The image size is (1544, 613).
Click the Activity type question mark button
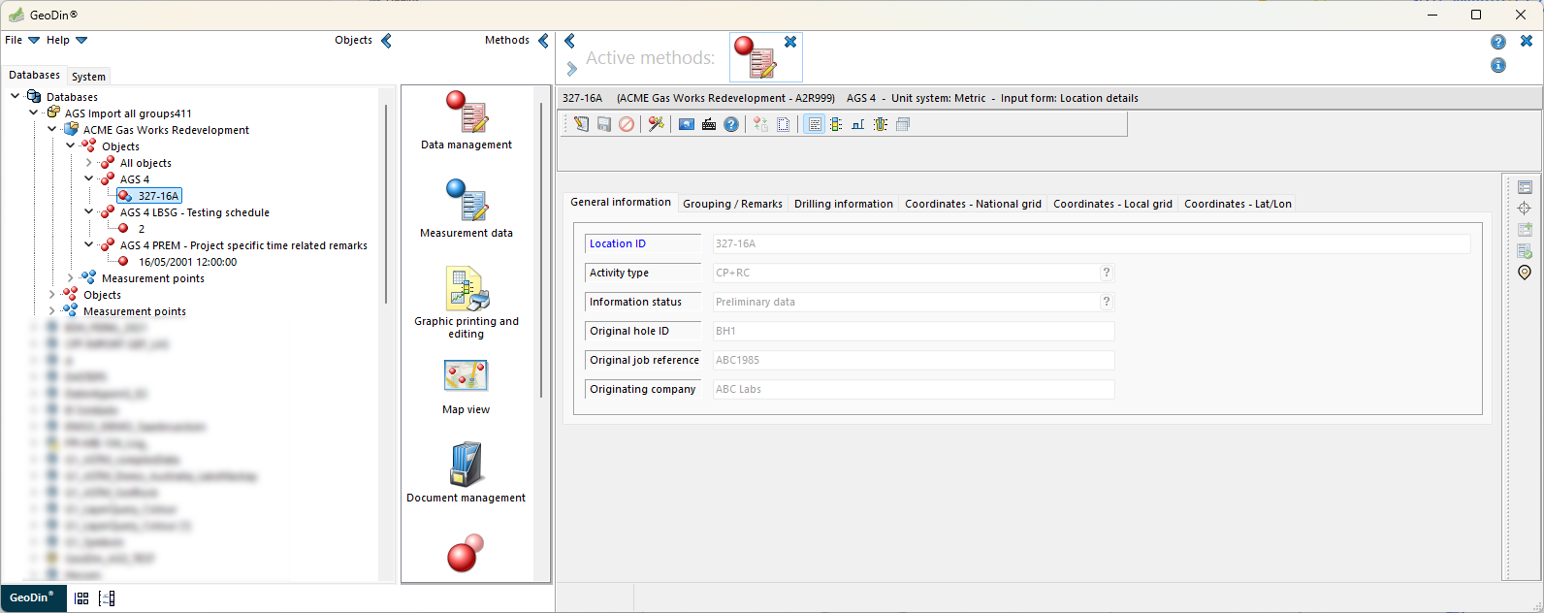(1106, 273)
